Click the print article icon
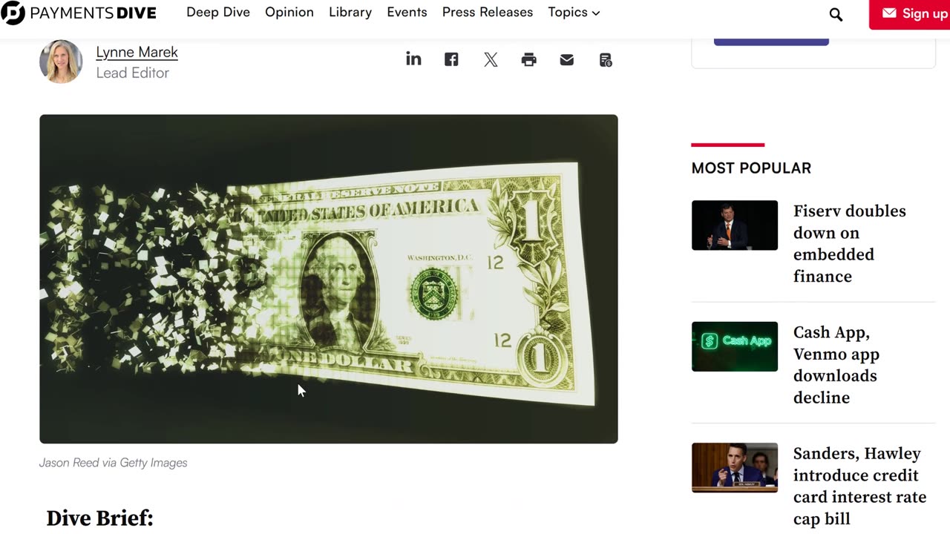Image resolution: width=950 pixels, height=534 pixels. (x=528, y=60)
